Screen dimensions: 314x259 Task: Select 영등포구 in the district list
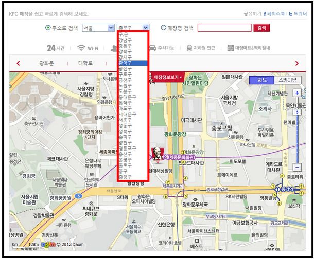click(x=133, y=149)
